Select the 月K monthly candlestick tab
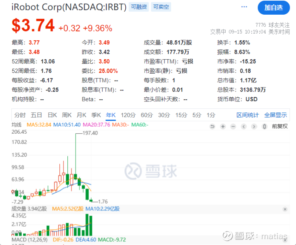The image size is (296, 245). pyautogui.click(x=81, y=115)
